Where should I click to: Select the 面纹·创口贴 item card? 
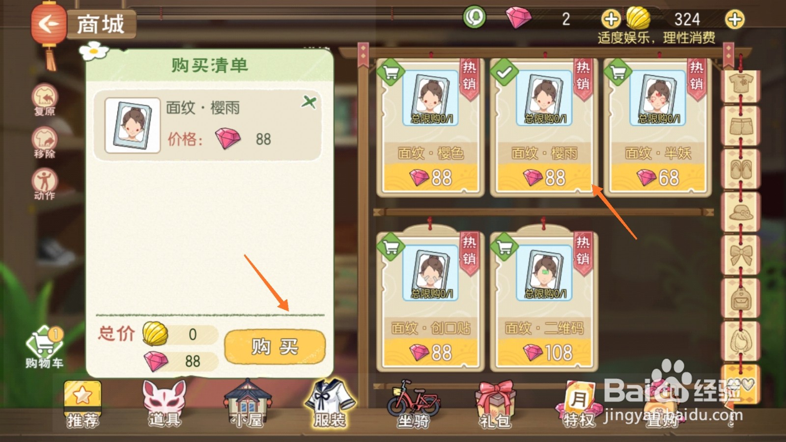tap(430, 301)
